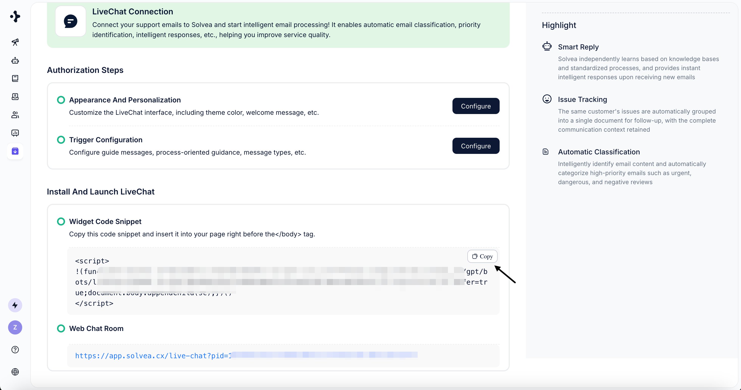Click the Automatic Classification document icon

545,152
